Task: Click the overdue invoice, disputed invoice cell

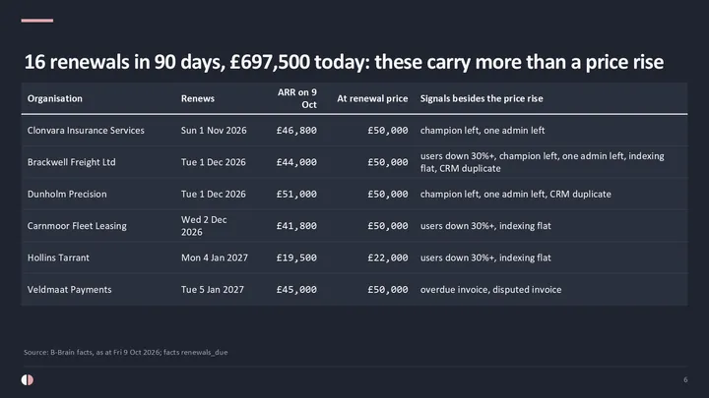Action: [490, 290]
